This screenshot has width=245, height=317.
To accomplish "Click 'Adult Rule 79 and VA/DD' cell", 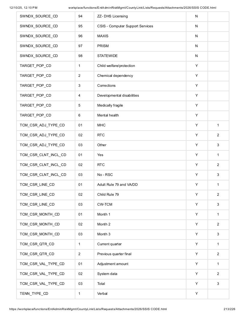I will point(140,185).
